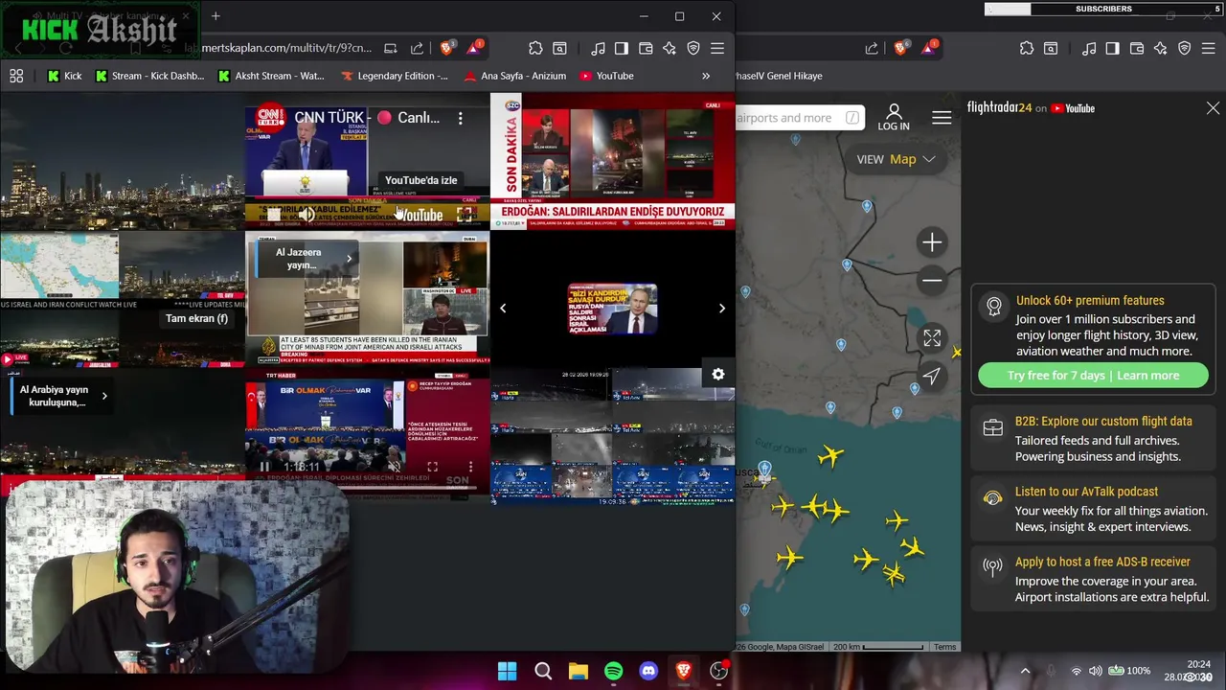Open the extensions puzzle icon in left window
Image resolution: width=1226 pixels, height=690 pixels.
tap(535, 48)
